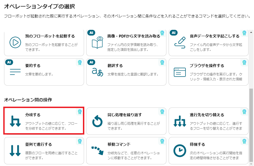Click the AI badge on 要約する card

coord(9,62)
